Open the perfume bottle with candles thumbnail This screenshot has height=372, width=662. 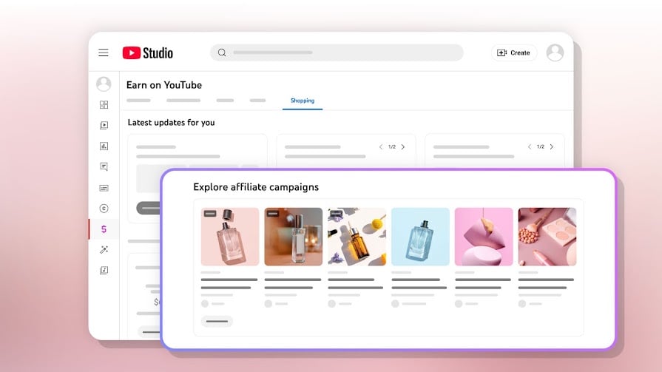coord(294,237)
